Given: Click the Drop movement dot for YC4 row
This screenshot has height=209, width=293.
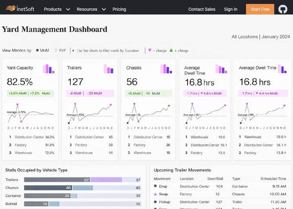Looking at the screenshot, I should coord(155,186).
